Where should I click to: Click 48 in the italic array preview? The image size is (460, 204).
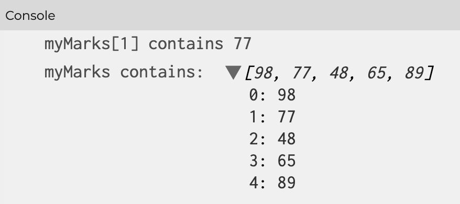(x=339, y=73)
